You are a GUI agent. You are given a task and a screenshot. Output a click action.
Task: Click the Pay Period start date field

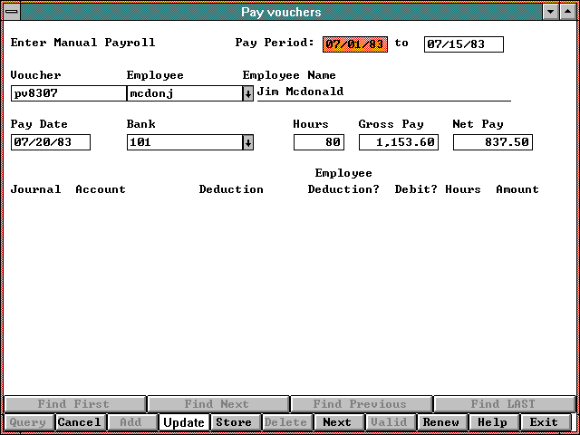pos(354,44)
